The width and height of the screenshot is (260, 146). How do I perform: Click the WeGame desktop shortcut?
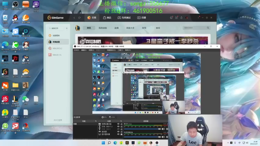5,73
